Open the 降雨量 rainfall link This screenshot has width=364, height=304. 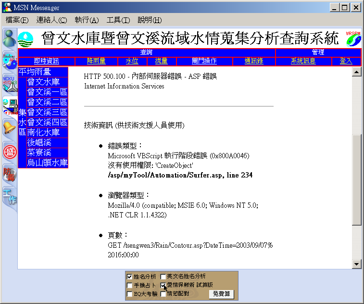pos(96,61)
